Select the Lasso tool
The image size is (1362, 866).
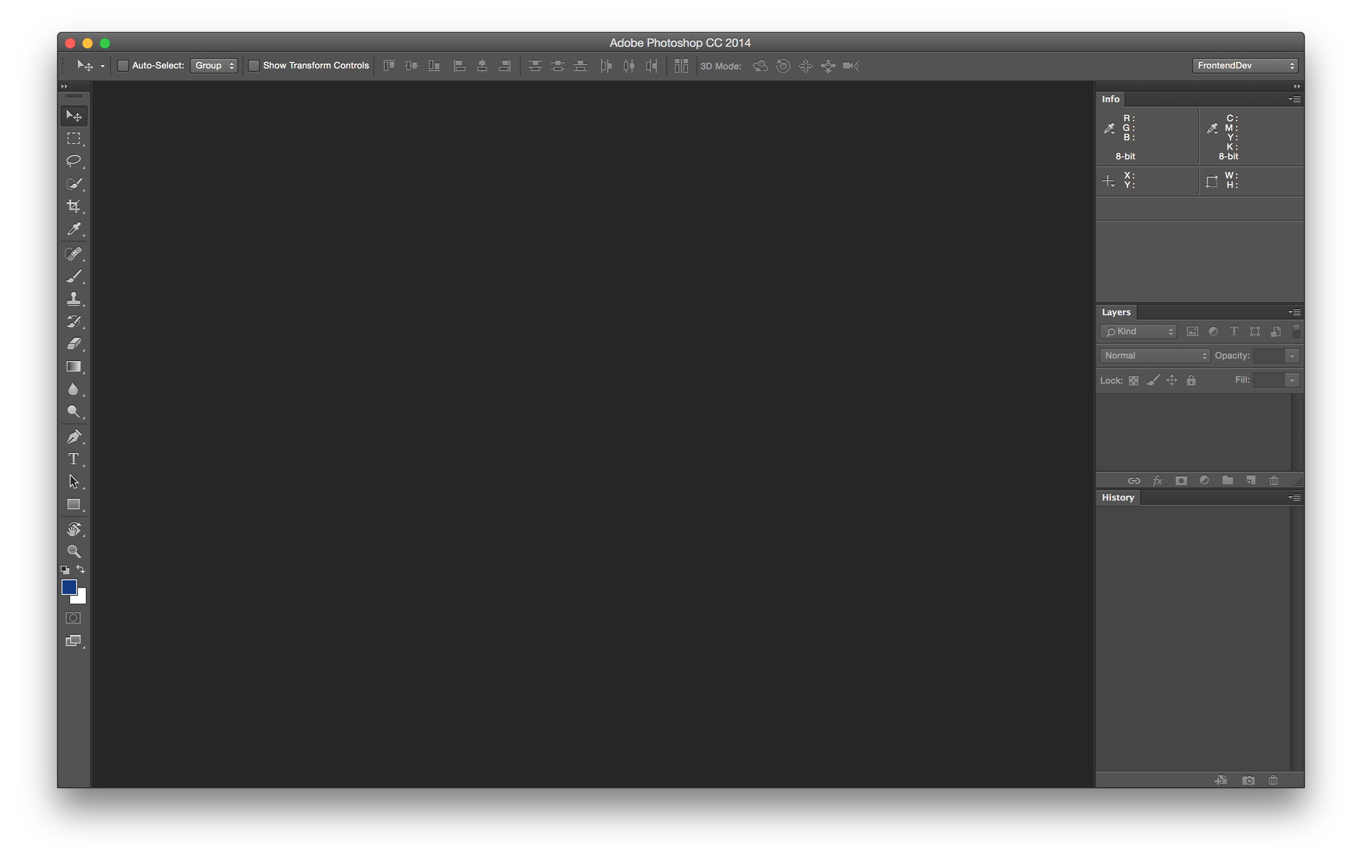coord(75,161)
